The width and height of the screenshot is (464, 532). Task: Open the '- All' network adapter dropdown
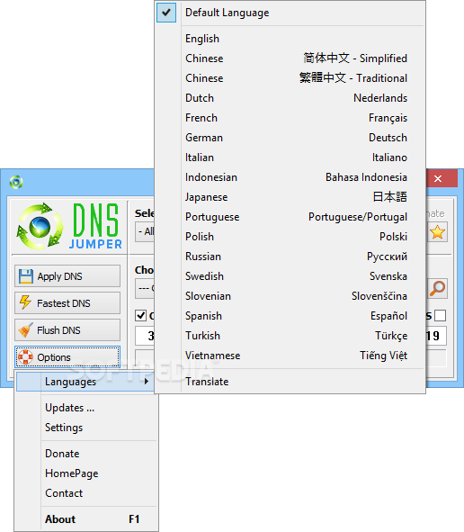click(145, 231)
